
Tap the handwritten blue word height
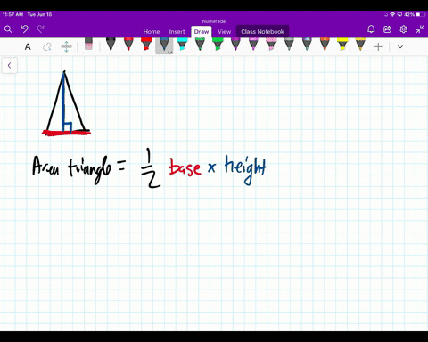click(x=245, y=170)
